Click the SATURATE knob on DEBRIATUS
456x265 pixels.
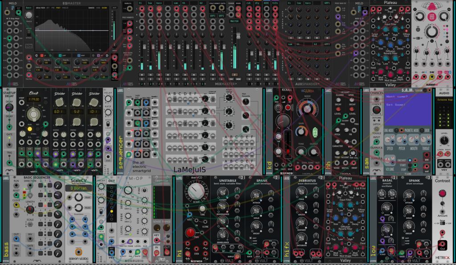[301, 238]
